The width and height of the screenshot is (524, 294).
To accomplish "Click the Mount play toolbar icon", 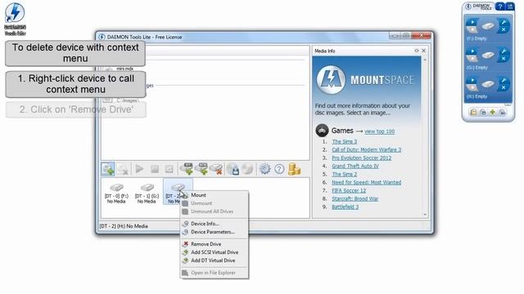I will pyautogui.click(x=139, y=169).
